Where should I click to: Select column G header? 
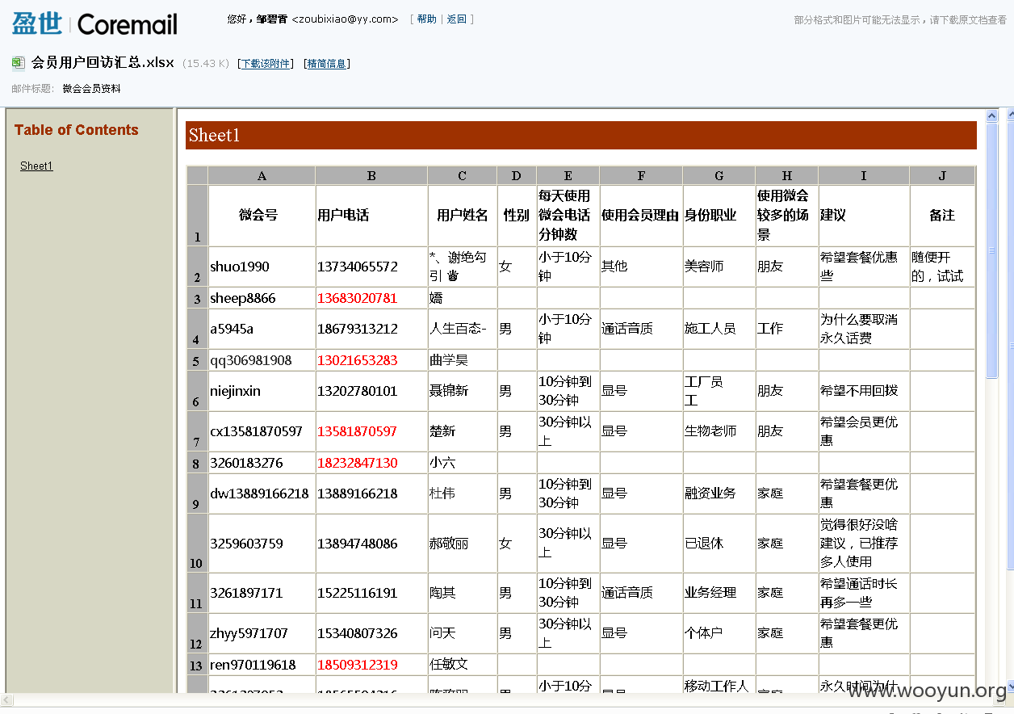coord(719,175)
